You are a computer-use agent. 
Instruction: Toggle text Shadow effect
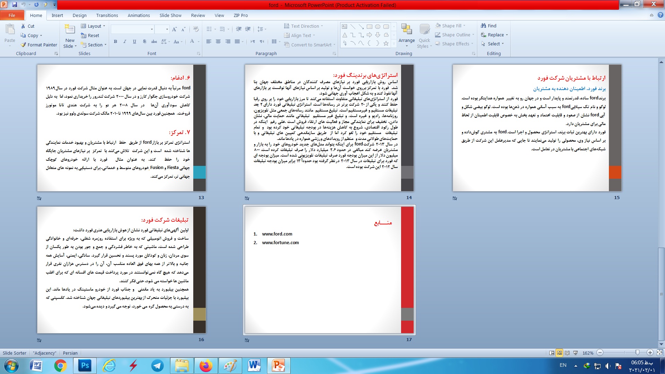pyautogui.click(x=144, y=42)
